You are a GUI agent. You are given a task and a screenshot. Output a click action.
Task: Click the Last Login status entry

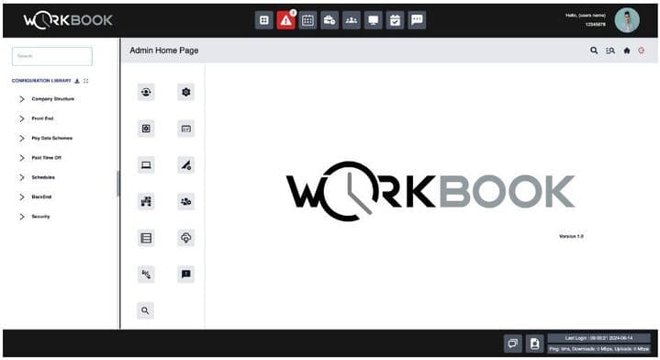[599, 338]
